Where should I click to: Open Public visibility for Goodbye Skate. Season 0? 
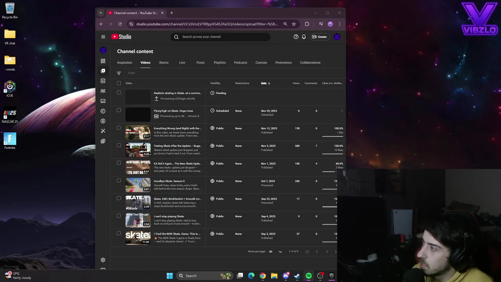pyautogui.click(x=217, y=181)
